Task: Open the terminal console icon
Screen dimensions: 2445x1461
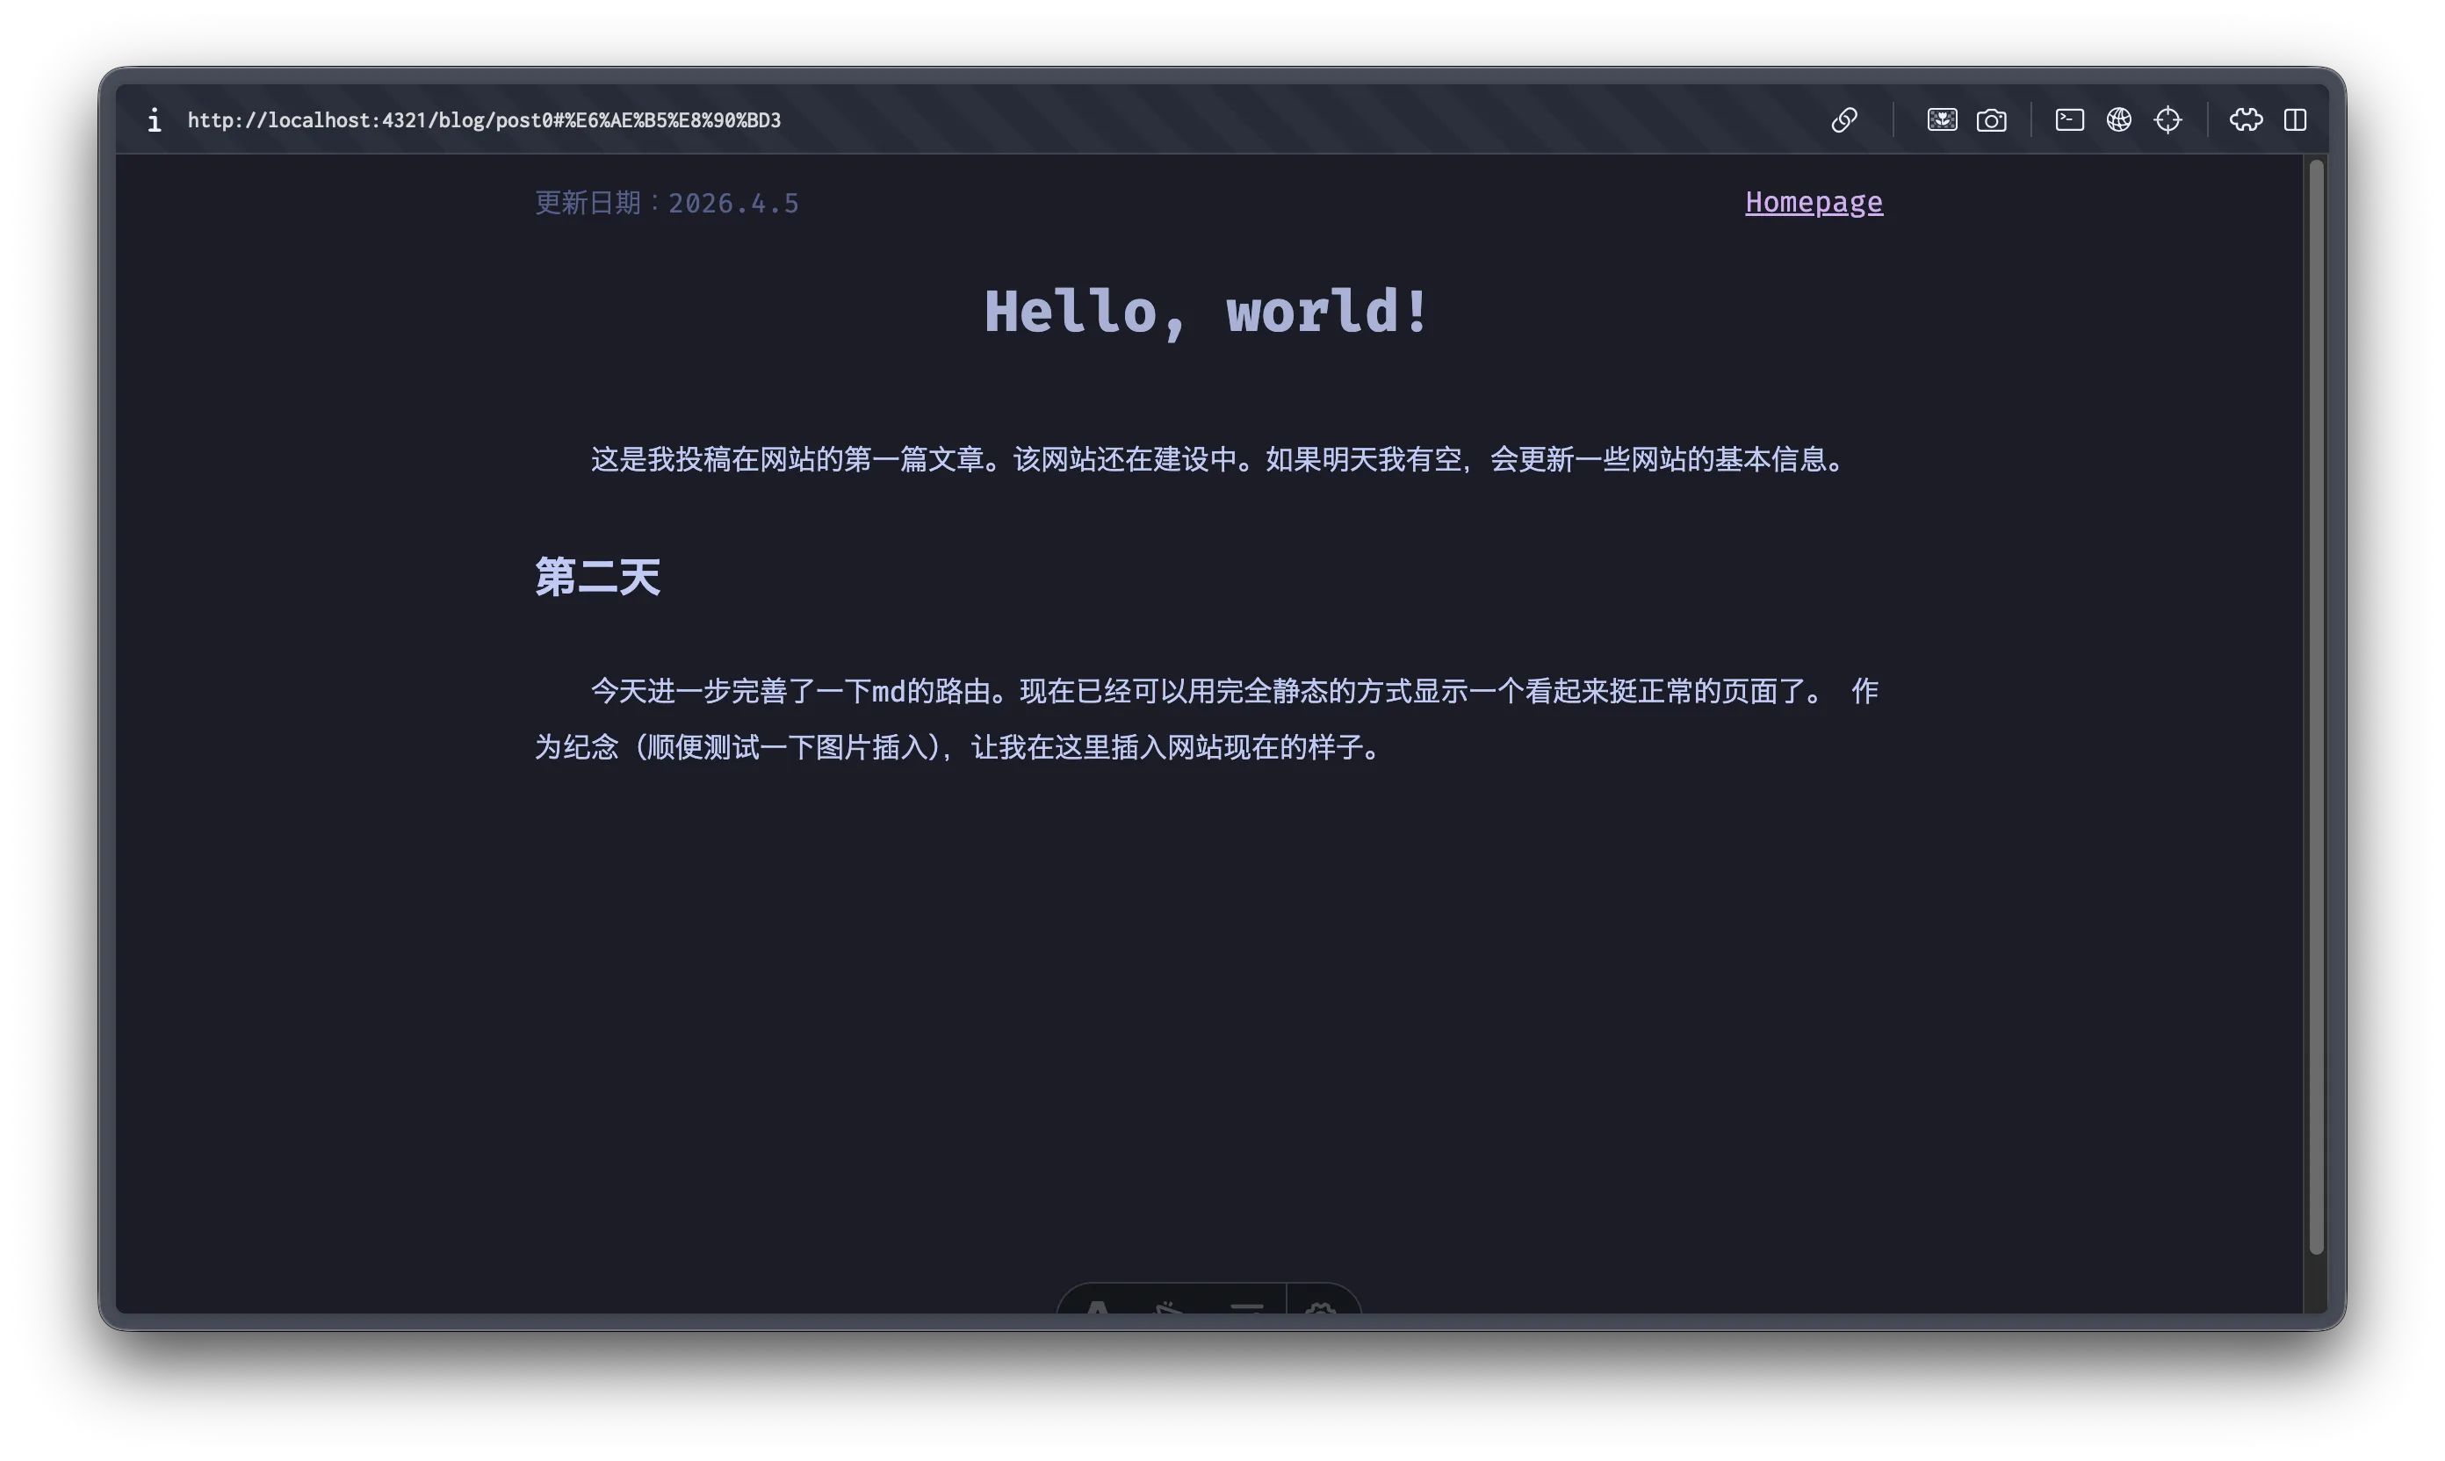Action: [x=2069, y=120]
